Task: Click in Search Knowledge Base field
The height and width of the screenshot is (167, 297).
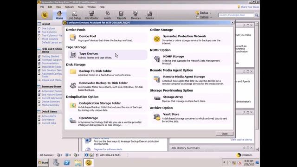Action: 236,15
